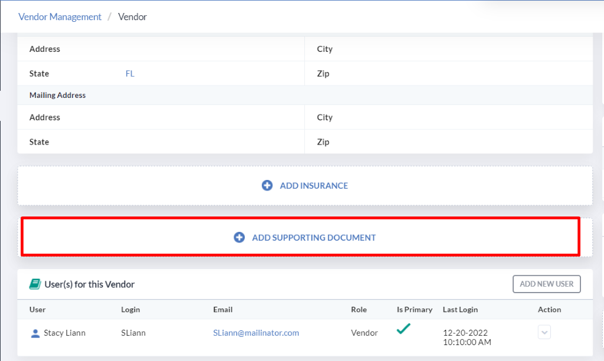Image resolution: width=604 pixels, height=361 pixels.
Task: Click the User(s) for this Vendor heading
Action: point(90,284)
